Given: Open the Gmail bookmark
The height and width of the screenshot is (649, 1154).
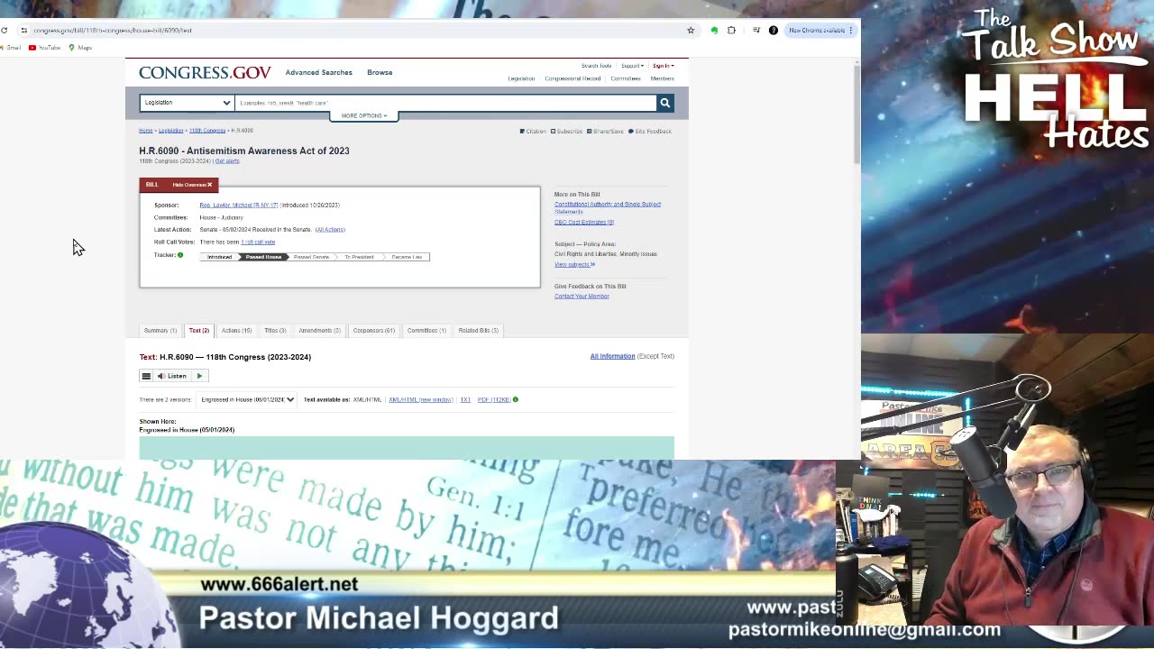Looking at the screenshot, I should (11, 47).
